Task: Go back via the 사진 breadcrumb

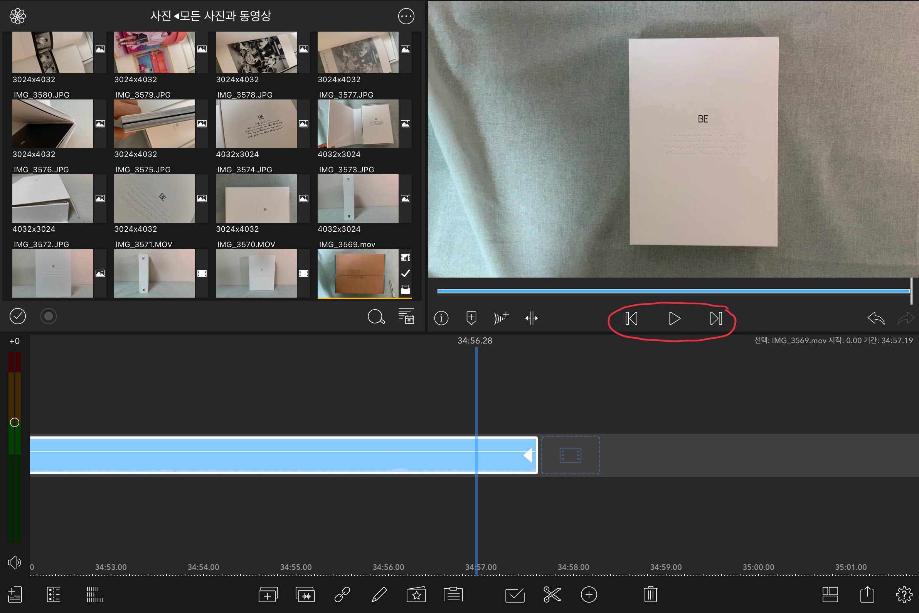Action: coord(161,16)
